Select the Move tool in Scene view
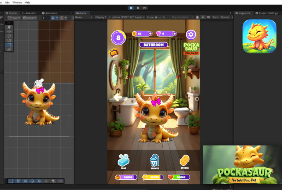Image resolution: width=282 pixels, height=190 pixels. [9, 31]
